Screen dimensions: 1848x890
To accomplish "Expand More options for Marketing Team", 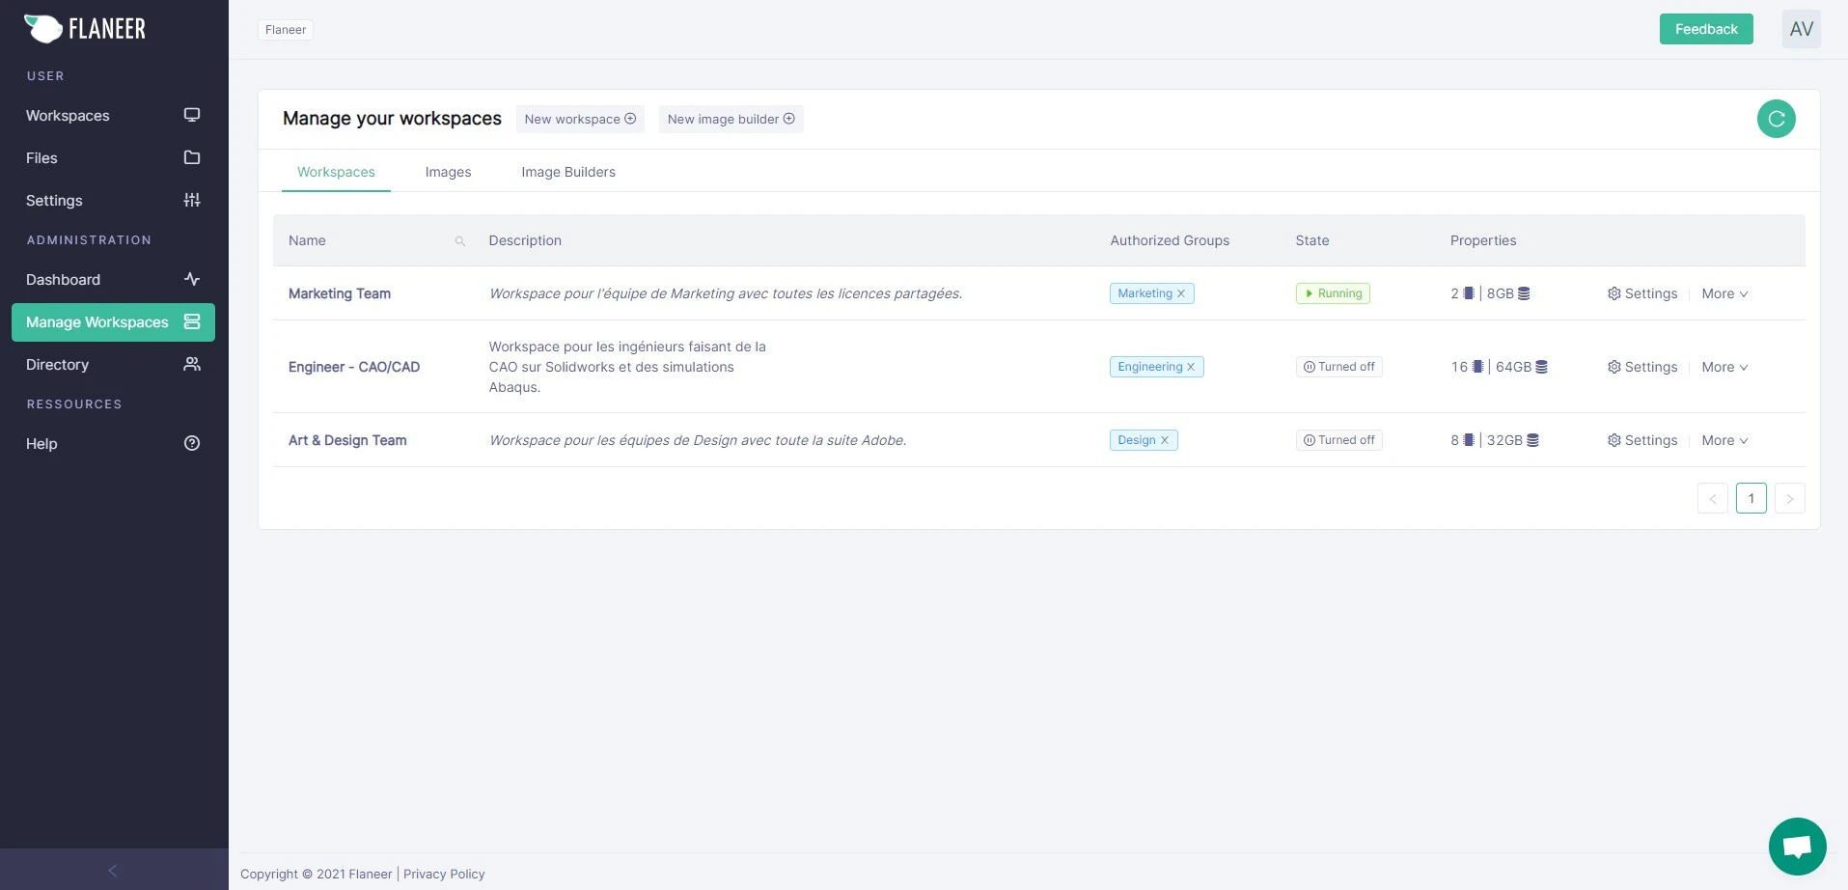I will pyautogui.click(x=1724, y=292).
